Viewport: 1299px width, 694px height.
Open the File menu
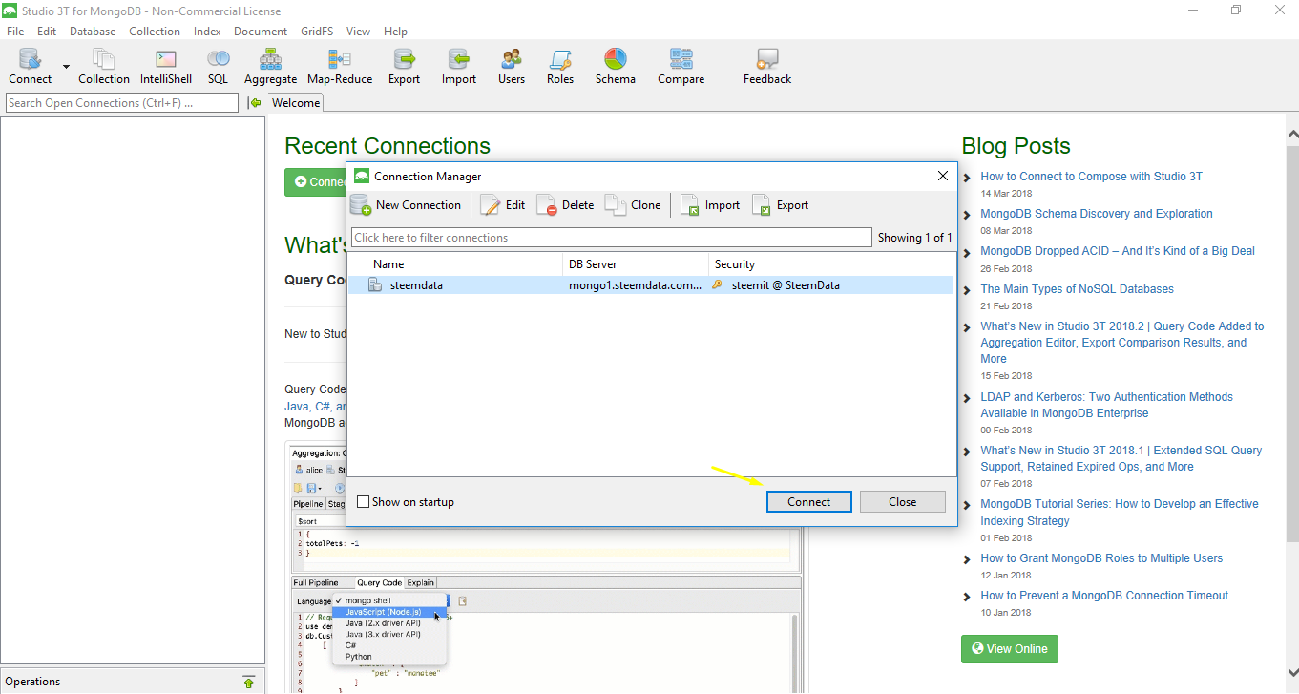[15, 32]
